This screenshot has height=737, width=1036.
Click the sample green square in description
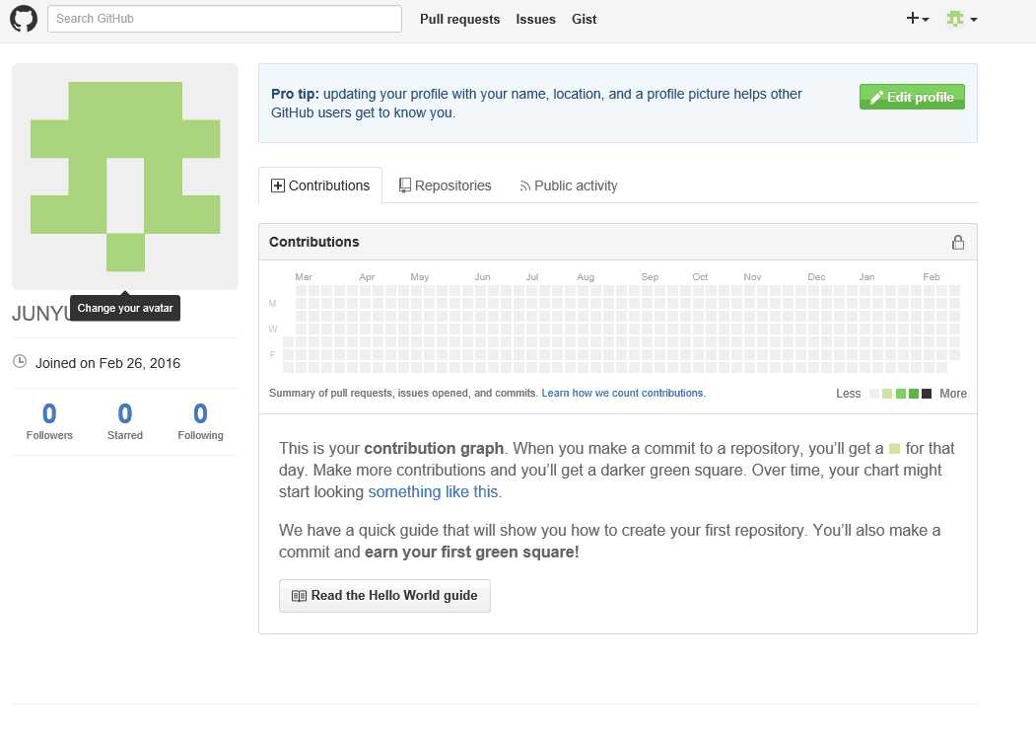(895, 449)
